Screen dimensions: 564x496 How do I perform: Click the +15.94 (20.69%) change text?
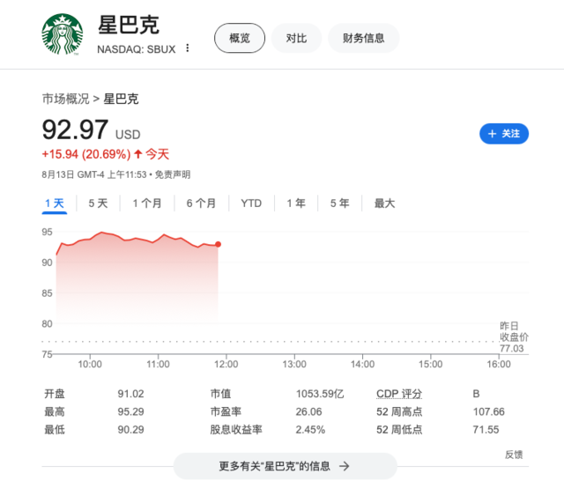pyautogui.click(x=86, y=154)
